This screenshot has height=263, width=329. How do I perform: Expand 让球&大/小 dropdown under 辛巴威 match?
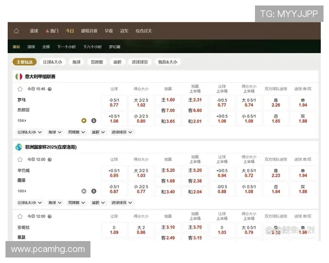tap(30, 203)
